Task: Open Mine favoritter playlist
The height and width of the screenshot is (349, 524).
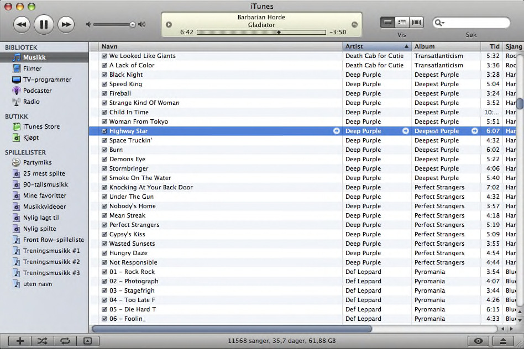Action: pos(44,195)
